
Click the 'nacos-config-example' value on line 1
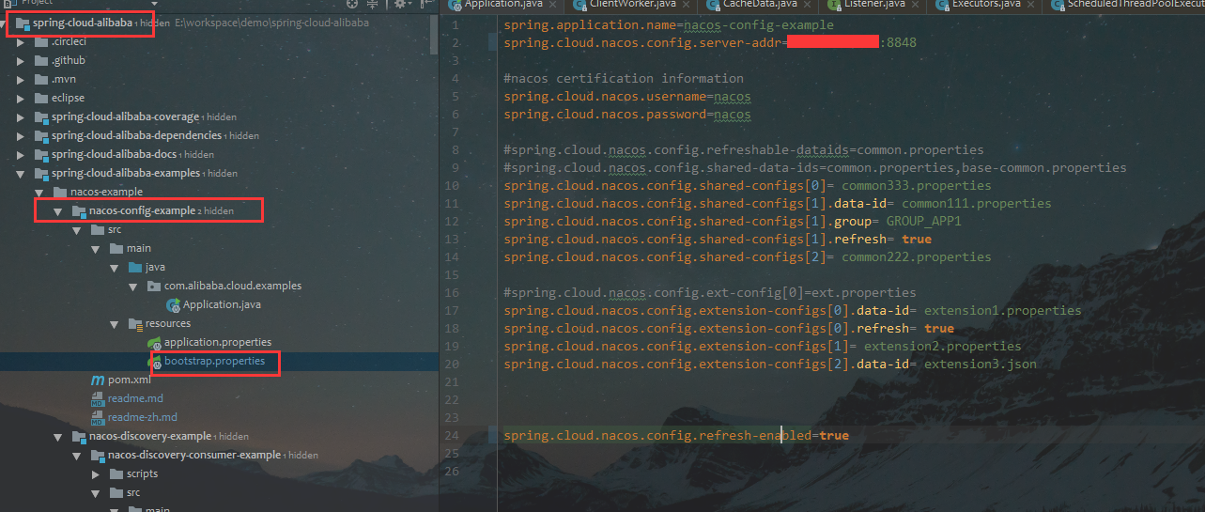(x=759, y=24)
